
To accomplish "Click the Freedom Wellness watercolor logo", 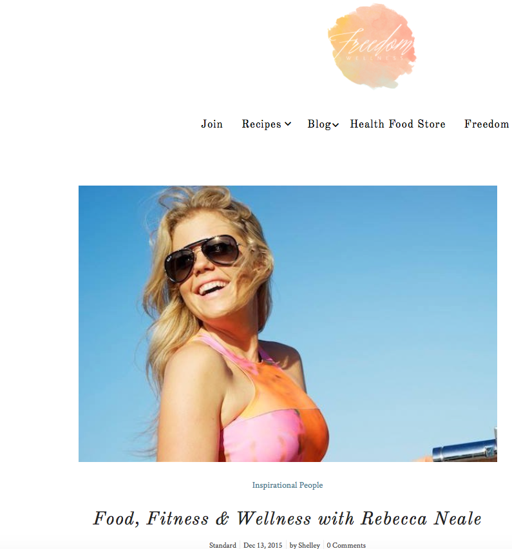I will 372,46.
